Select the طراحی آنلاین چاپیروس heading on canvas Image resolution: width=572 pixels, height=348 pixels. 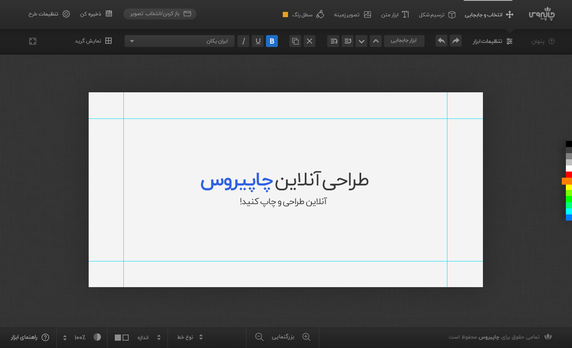point(285,181)
